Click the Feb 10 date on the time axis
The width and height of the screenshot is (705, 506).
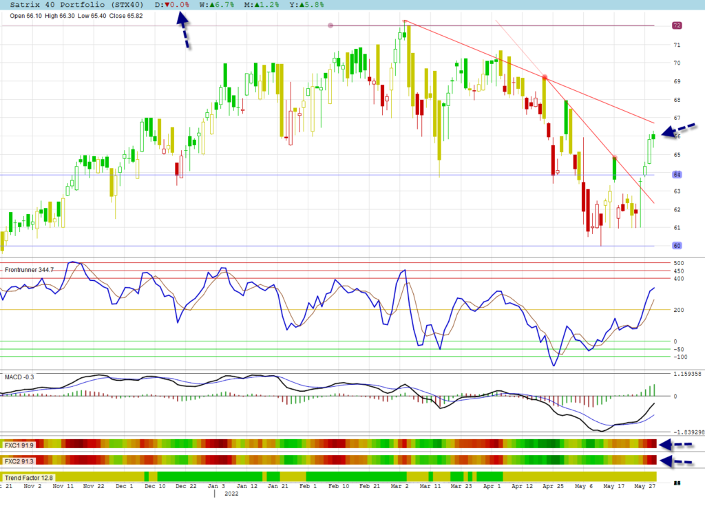coord(339,486)
